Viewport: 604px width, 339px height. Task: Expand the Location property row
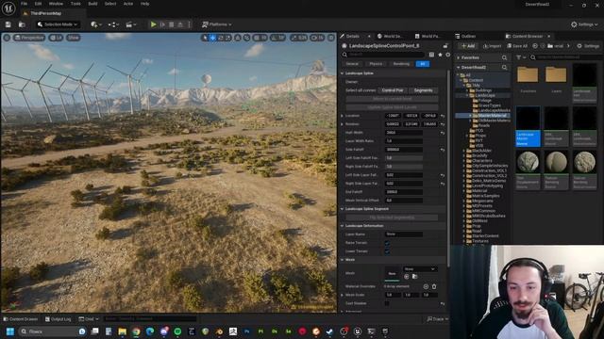(x=342, y=116)
